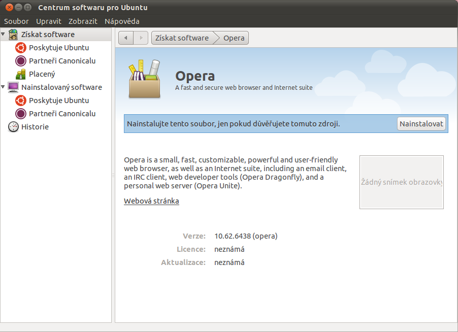The image size is (458, 332).
Task: Click Canonical partners icon under Nainstalovaný software
Action: 21,114
